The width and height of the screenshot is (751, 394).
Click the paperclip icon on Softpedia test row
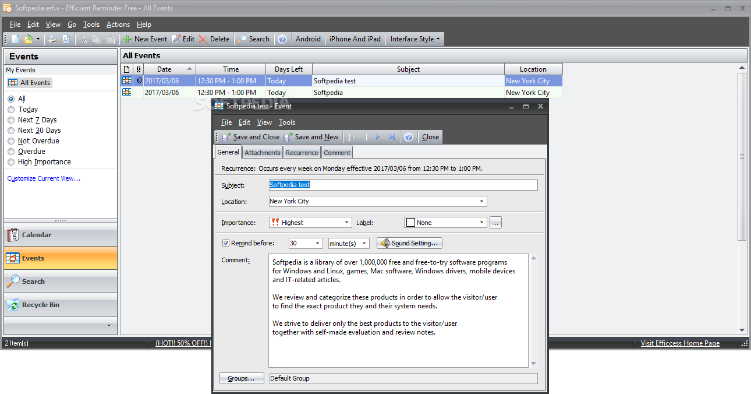139,81
